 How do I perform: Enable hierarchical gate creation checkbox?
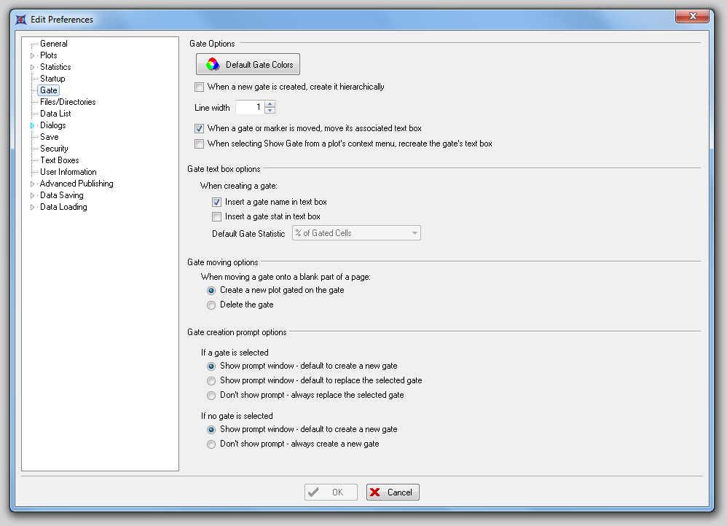click(x=200, y=87)
